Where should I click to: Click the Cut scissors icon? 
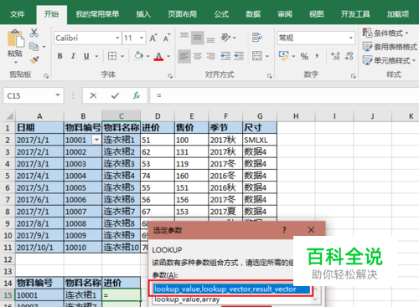34,33
